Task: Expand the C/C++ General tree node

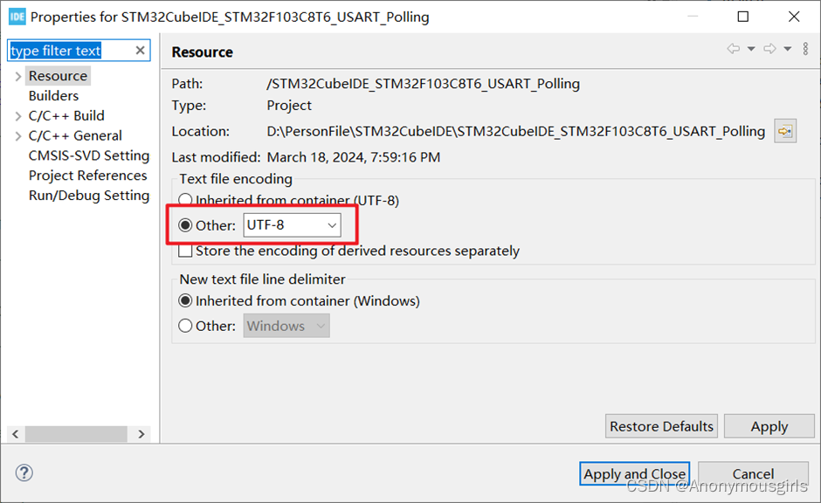Action: pos(18,136)
